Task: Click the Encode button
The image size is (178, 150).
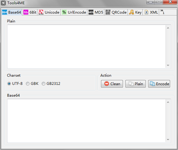Action: (x=159, y=84)
